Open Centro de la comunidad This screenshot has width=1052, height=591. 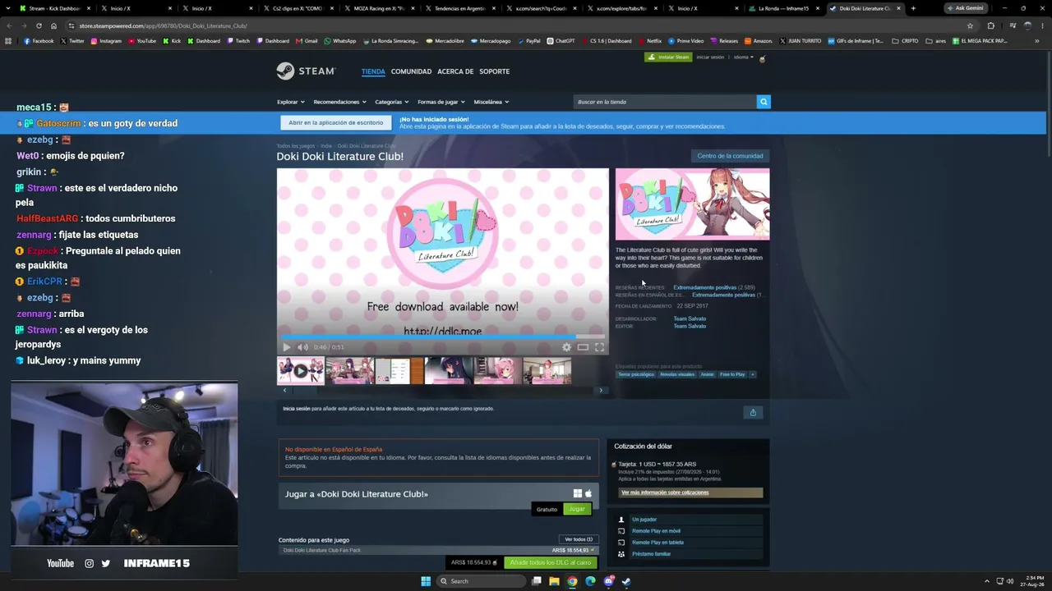click(730, 156)
